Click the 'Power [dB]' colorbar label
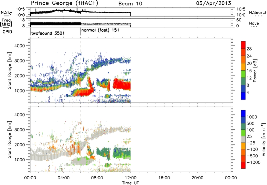Screen dimensions: 267x185 pos(255,70)
